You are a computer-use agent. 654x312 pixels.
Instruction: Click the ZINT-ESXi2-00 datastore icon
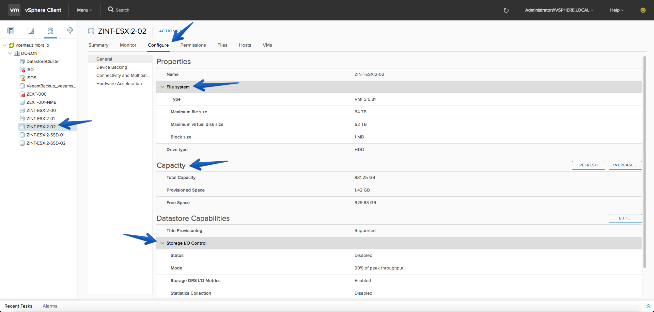tap(22, 111)
